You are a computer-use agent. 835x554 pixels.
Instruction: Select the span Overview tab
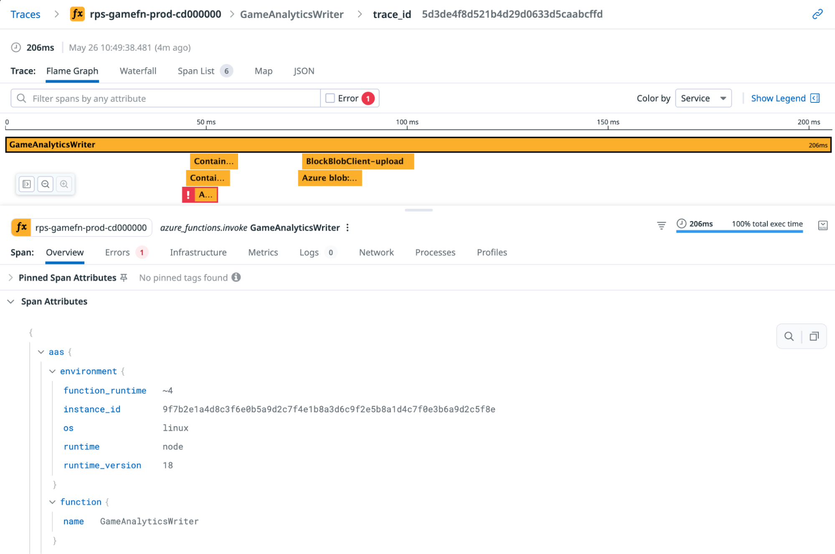(65, 252)
